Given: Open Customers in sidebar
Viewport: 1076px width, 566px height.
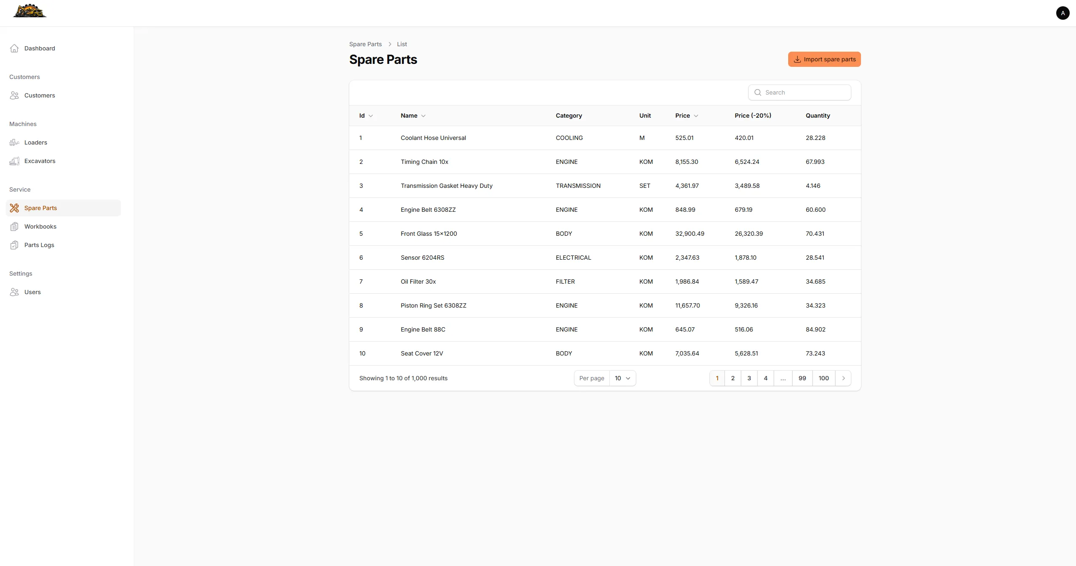Looking at the screenshot, I should pyautogui.click(x=63, y=95).
